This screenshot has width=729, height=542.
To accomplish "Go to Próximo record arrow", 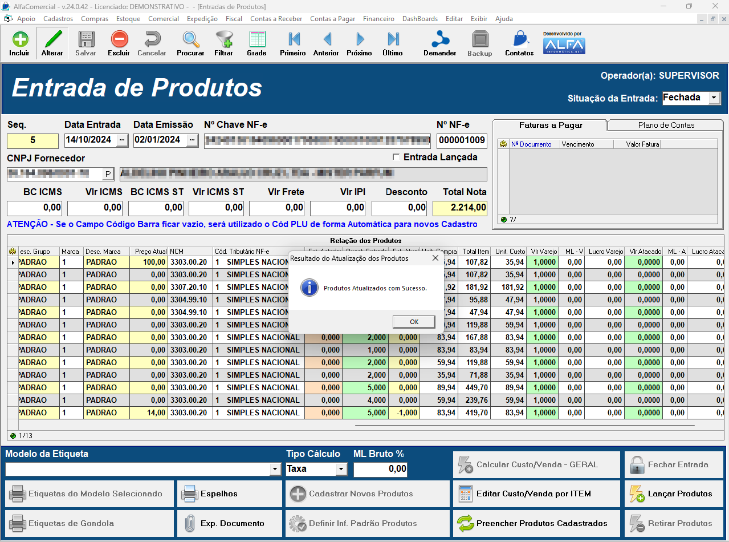I will pyautogui.click(x=360, y=40).
